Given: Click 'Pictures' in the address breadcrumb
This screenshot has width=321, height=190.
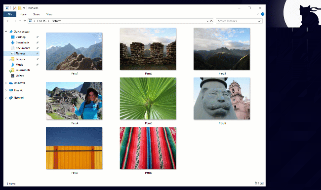Looking at the screenshot, I should (56, 21).
